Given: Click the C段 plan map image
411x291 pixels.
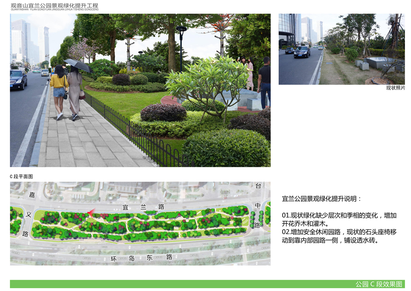Looking at the screenshot, I should [140, 224].
